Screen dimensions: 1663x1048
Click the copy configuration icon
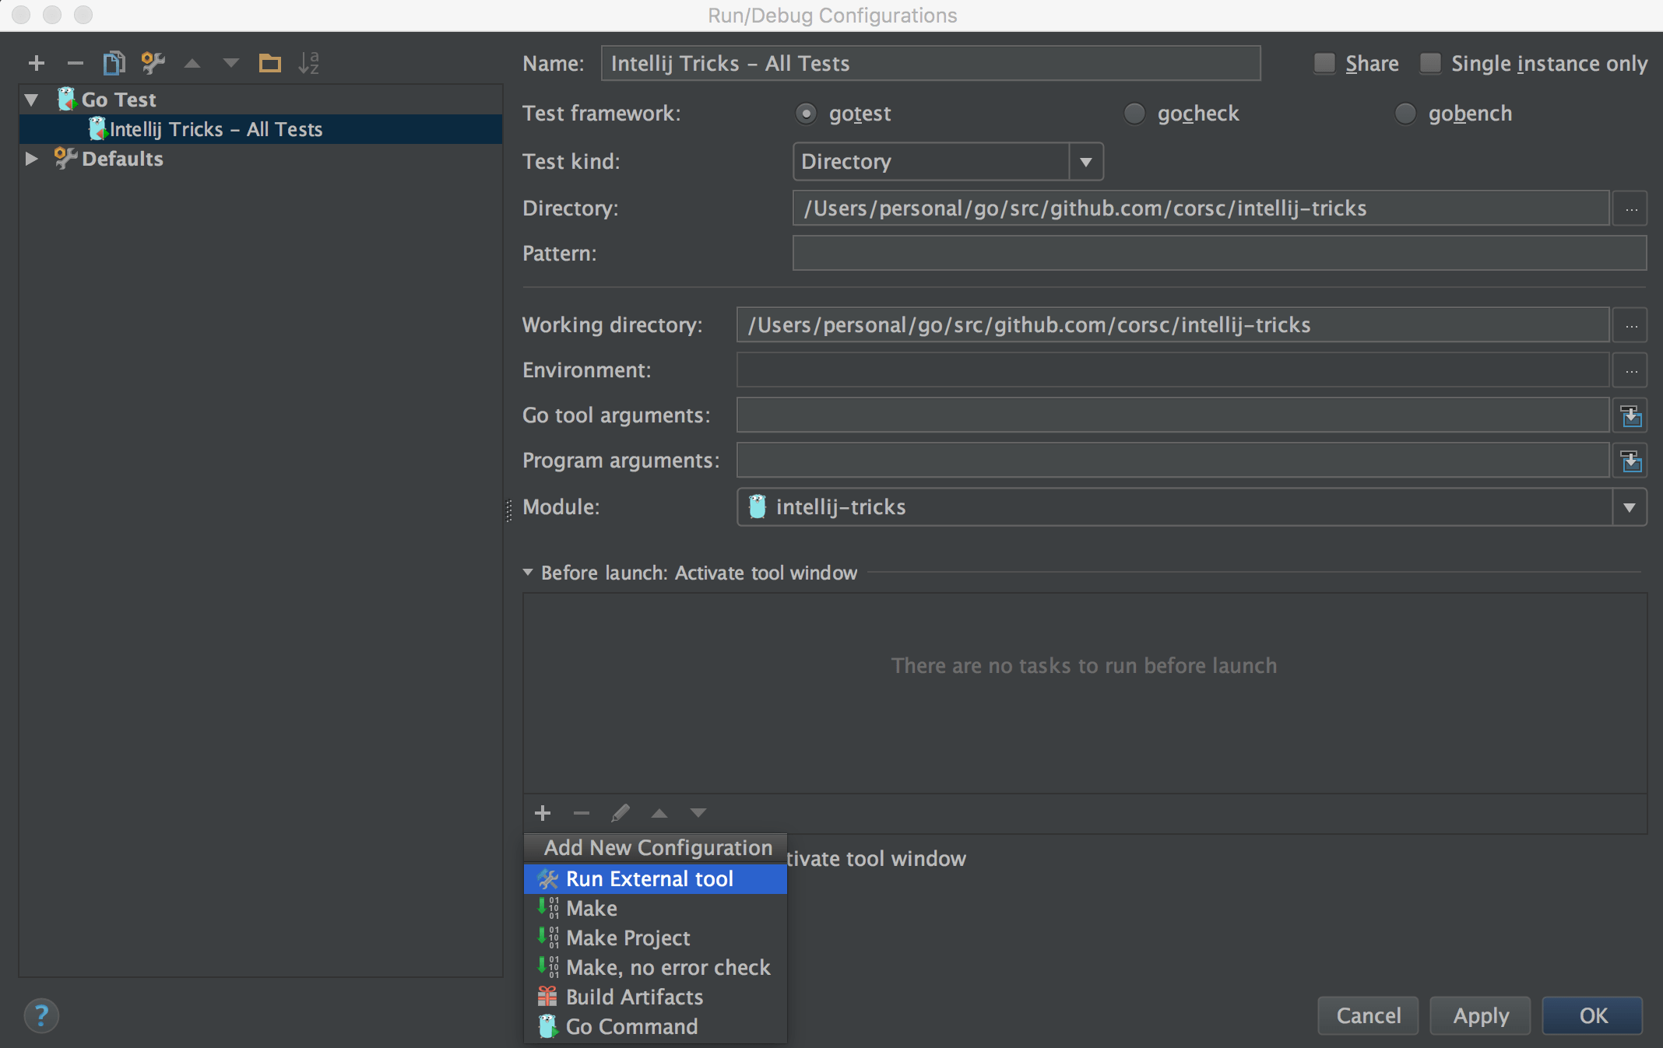pyautogui.click(x=114, y=63)
